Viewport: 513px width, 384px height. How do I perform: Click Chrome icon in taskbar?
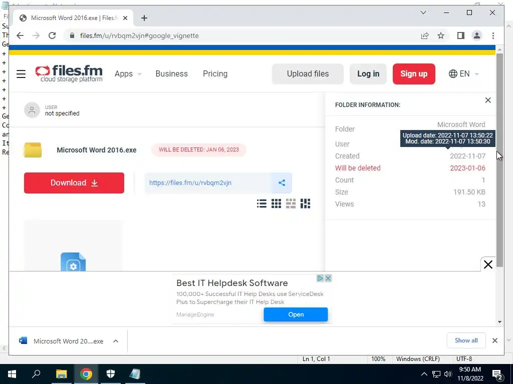click(x=86, y=374)
